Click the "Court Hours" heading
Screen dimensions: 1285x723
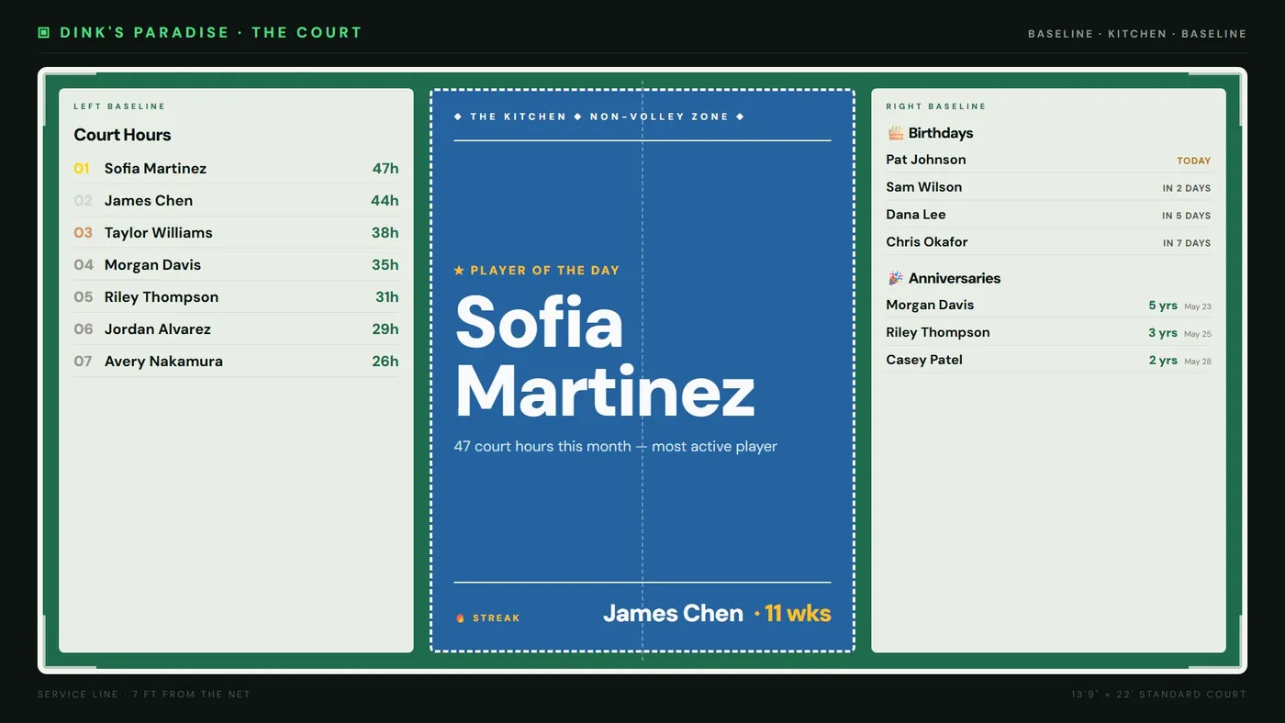click(122, 135)
